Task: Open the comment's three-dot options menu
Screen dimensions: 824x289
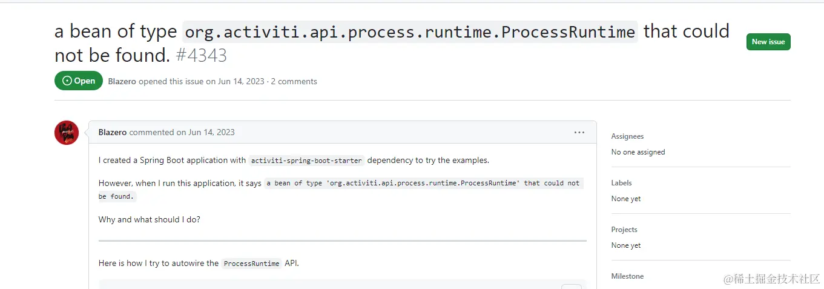Action: pyautogui.click(x=579, y=132)
